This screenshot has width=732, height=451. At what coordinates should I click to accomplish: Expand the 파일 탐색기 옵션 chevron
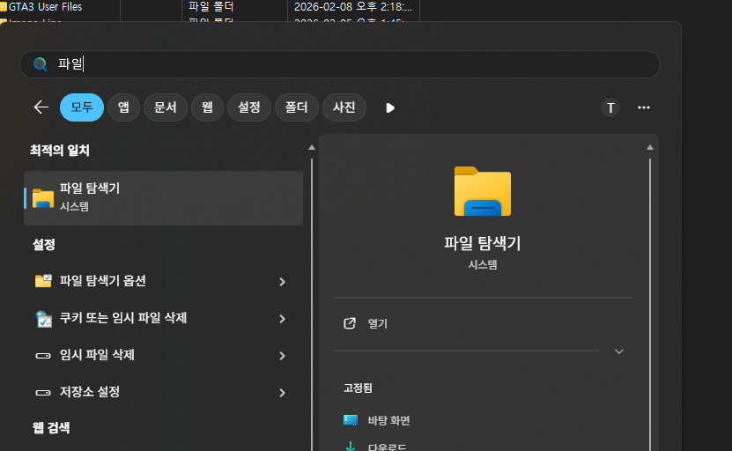click(x=282, y=282)
